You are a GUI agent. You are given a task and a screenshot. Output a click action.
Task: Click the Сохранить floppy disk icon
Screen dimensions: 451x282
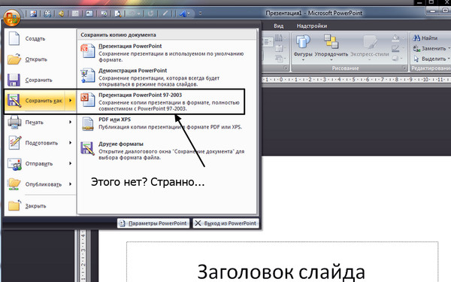pos(14,80)
